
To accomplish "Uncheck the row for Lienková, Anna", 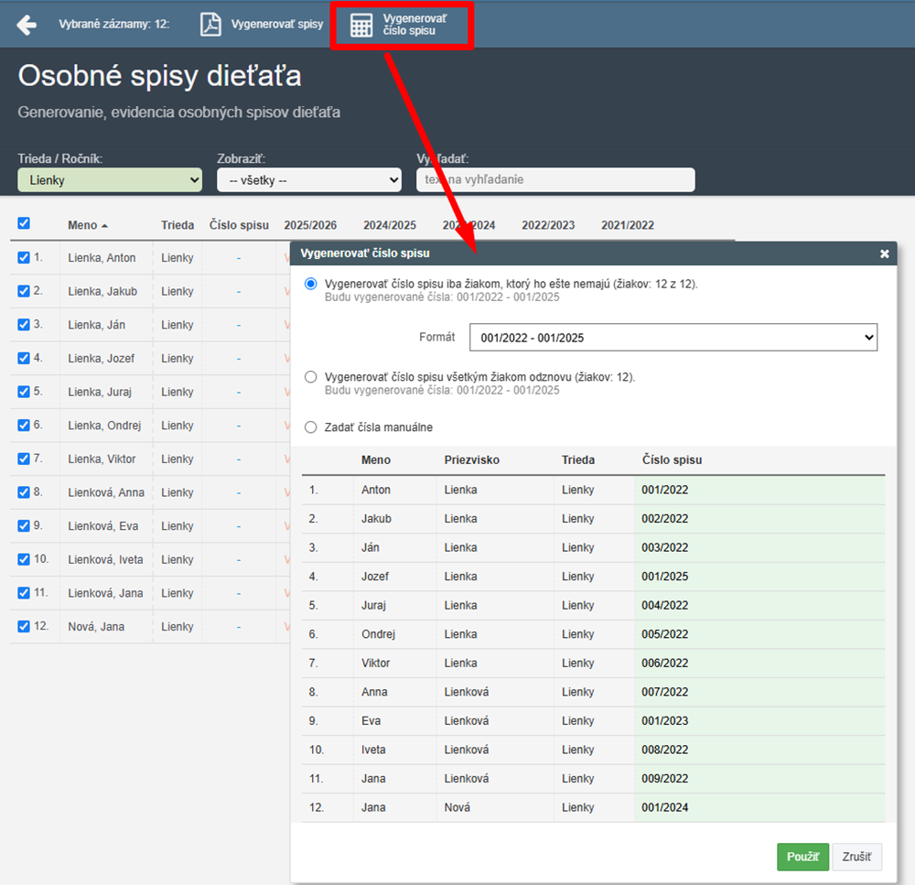I will [24, 492].
